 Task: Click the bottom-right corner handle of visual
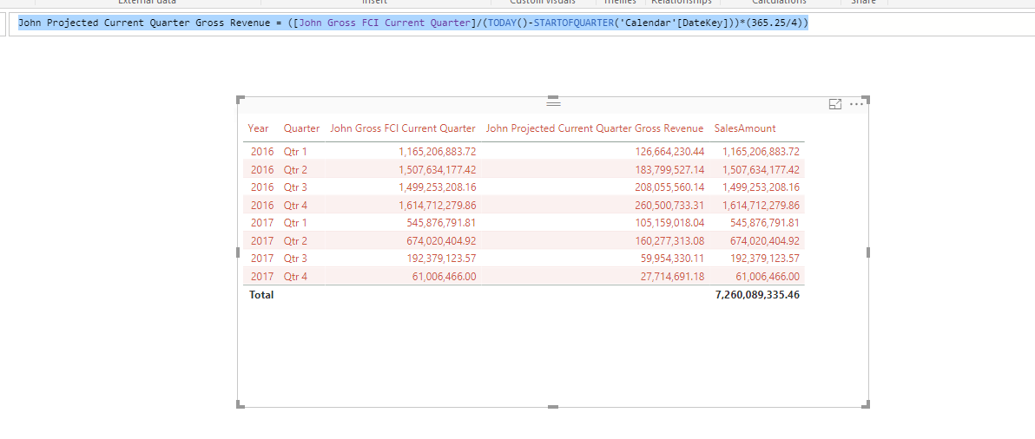867,404
